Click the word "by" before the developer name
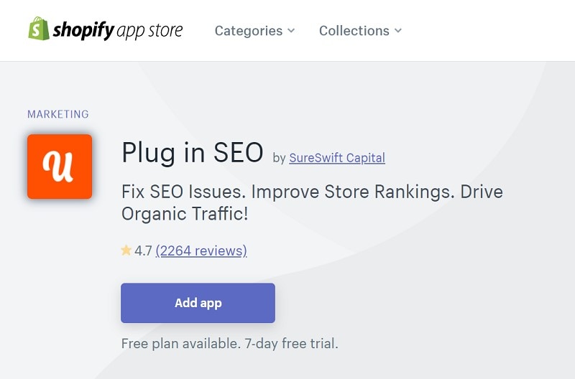 (x=280, y=158)
